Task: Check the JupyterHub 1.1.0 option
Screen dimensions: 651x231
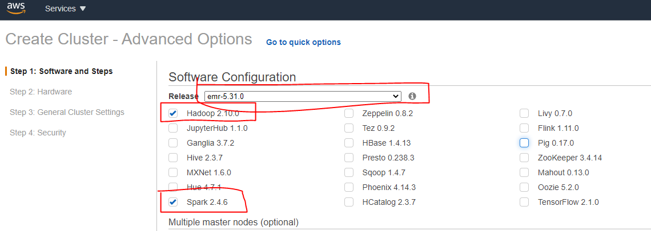Action: pyautogui.click(x=173, y=128)
